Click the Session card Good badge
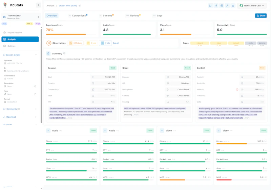This screenshot has width=271, height=190. click(113, 68)
